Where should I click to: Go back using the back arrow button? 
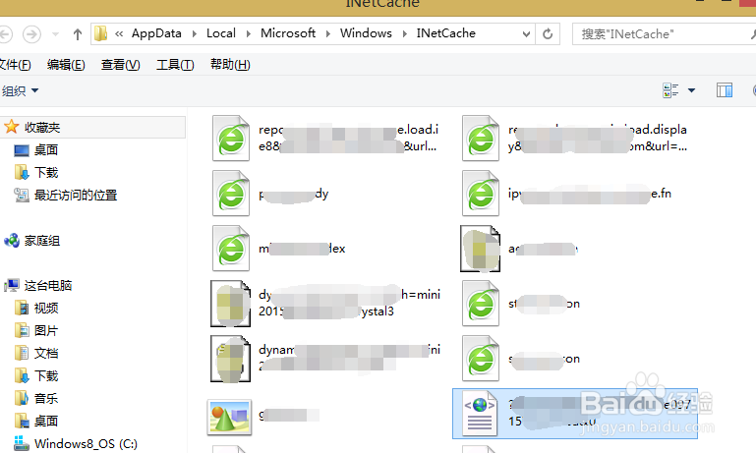point(5,34)
